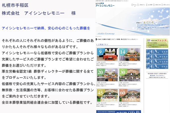Open the プラン 9 funeral plan thumbnail

click(x=107, y=55)
